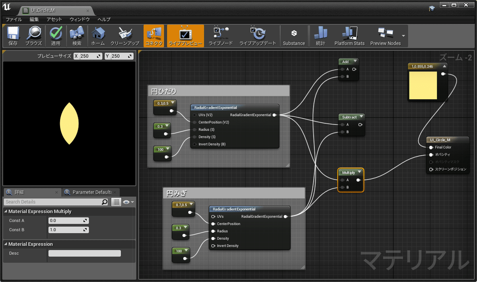
Task: Open the eye view options dropdown
Action: pos(128,202)
